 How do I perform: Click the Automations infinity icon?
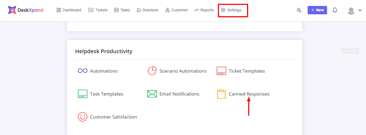[x=82, y=71]
